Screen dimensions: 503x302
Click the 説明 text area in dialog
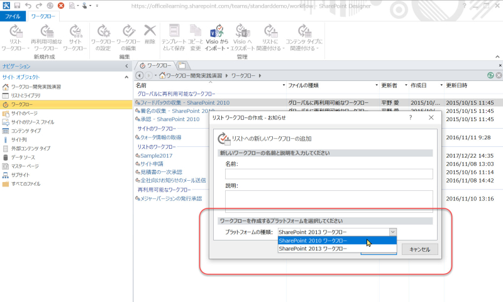(329, 202)
